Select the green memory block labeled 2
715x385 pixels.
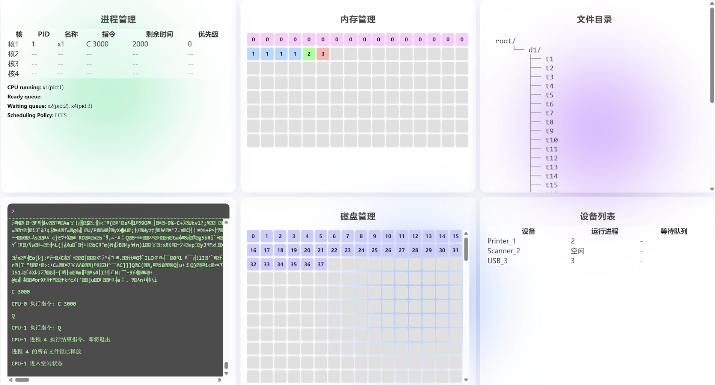pos(309,54)
